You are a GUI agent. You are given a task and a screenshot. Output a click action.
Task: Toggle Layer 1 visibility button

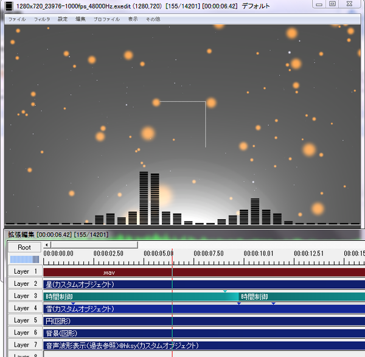pyautogui.click(x=24, y=272)
